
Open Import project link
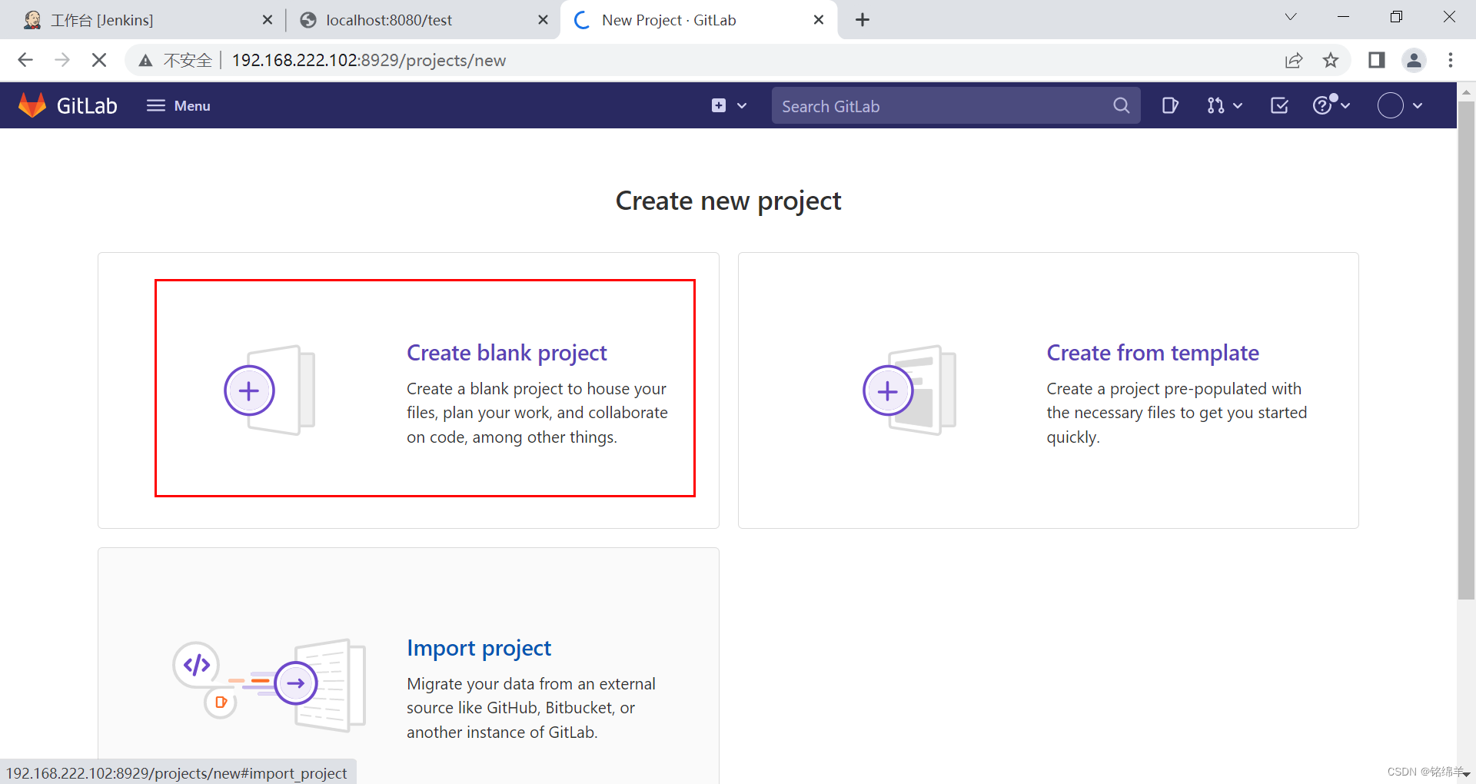coord(479,648)
